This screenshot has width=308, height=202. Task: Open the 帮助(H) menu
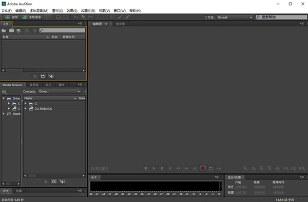(x=135, y=11)
